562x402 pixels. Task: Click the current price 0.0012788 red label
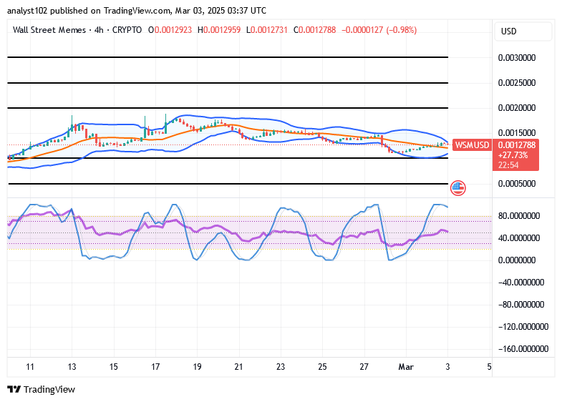click(516, 145)
